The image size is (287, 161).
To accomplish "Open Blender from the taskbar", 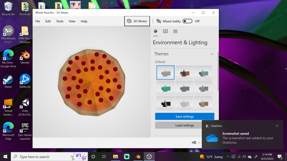I will coord(138,157).
